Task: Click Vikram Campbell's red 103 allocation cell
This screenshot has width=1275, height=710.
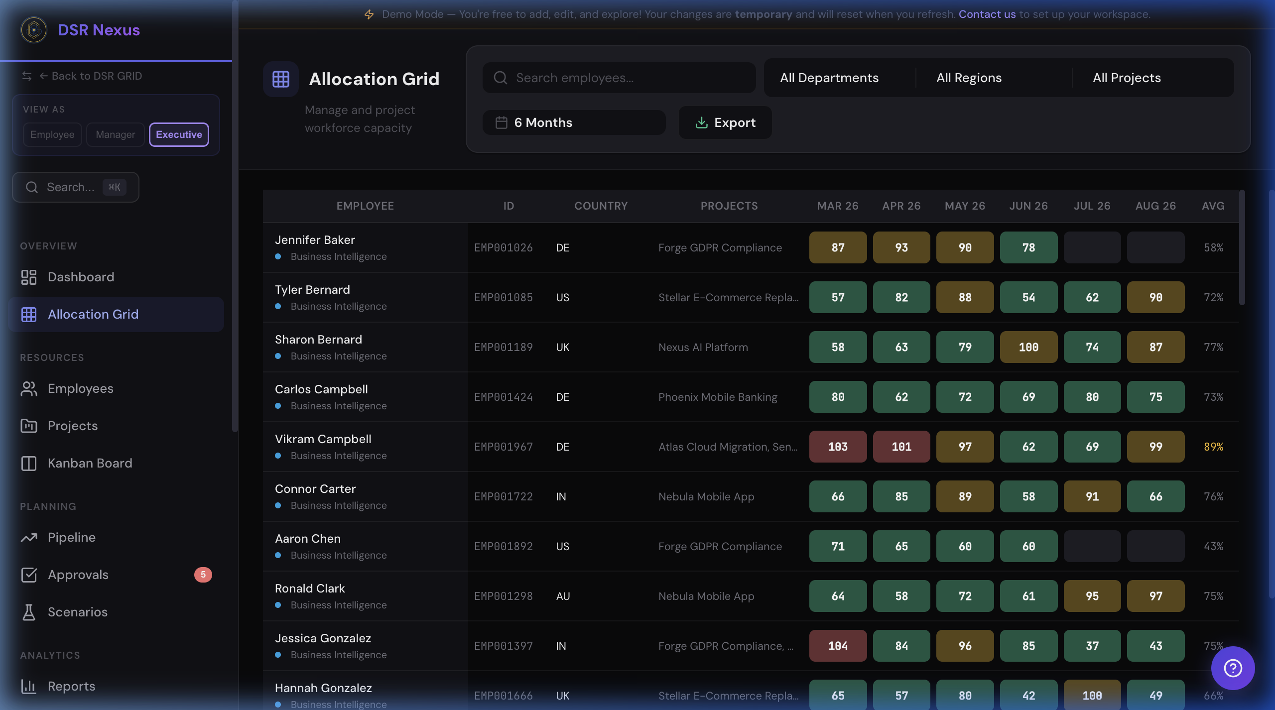Action: [837, 447]
